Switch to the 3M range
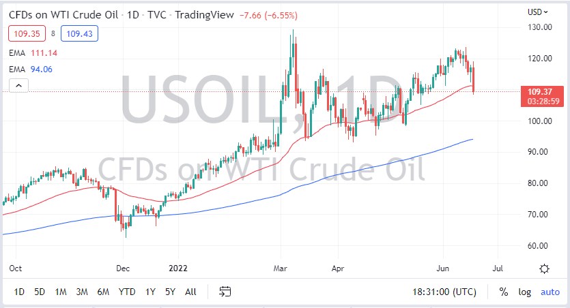The image size is (570, 308). click(82, 292)
